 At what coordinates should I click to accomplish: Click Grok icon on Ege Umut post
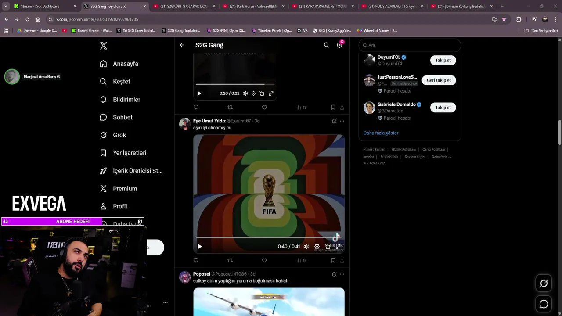click(334, 121)
